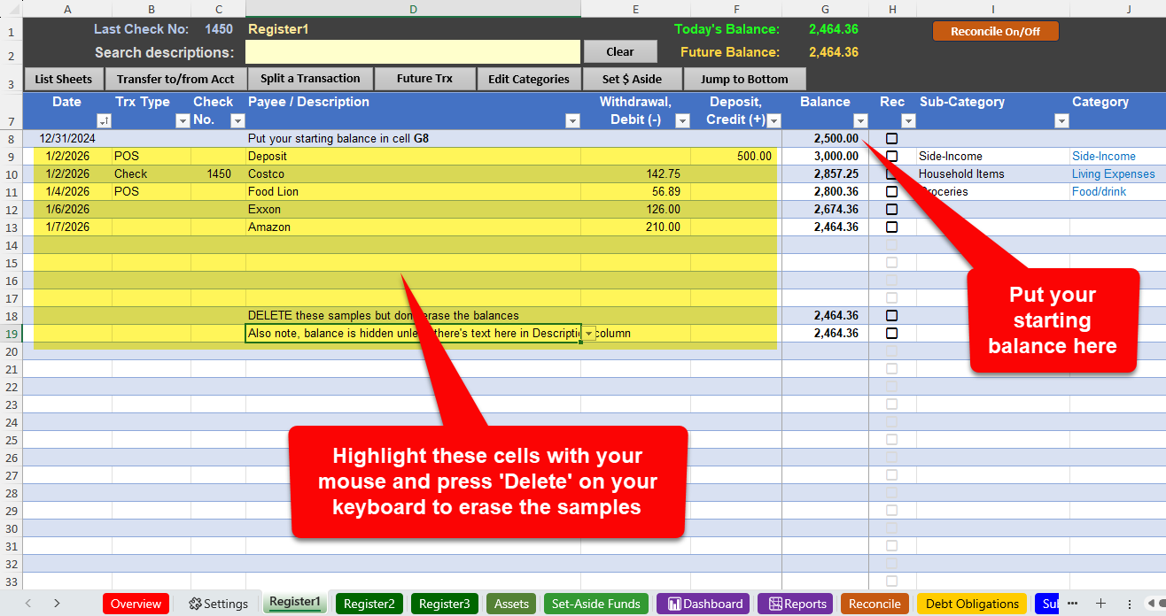Image resolution: width=1166 pixels, height=616 pixels.
Task: Click the Search descriptions input field
Action: pos(412,52)
